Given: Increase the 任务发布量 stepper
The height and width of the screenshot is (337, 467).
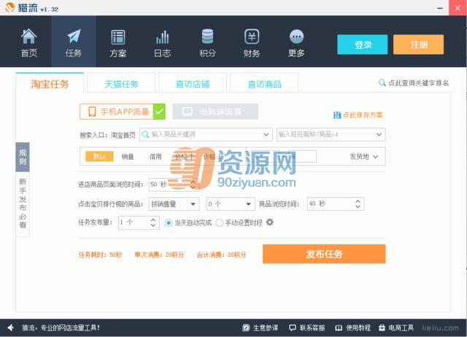Looking at the screenshot, I should (x=153, y=220).
